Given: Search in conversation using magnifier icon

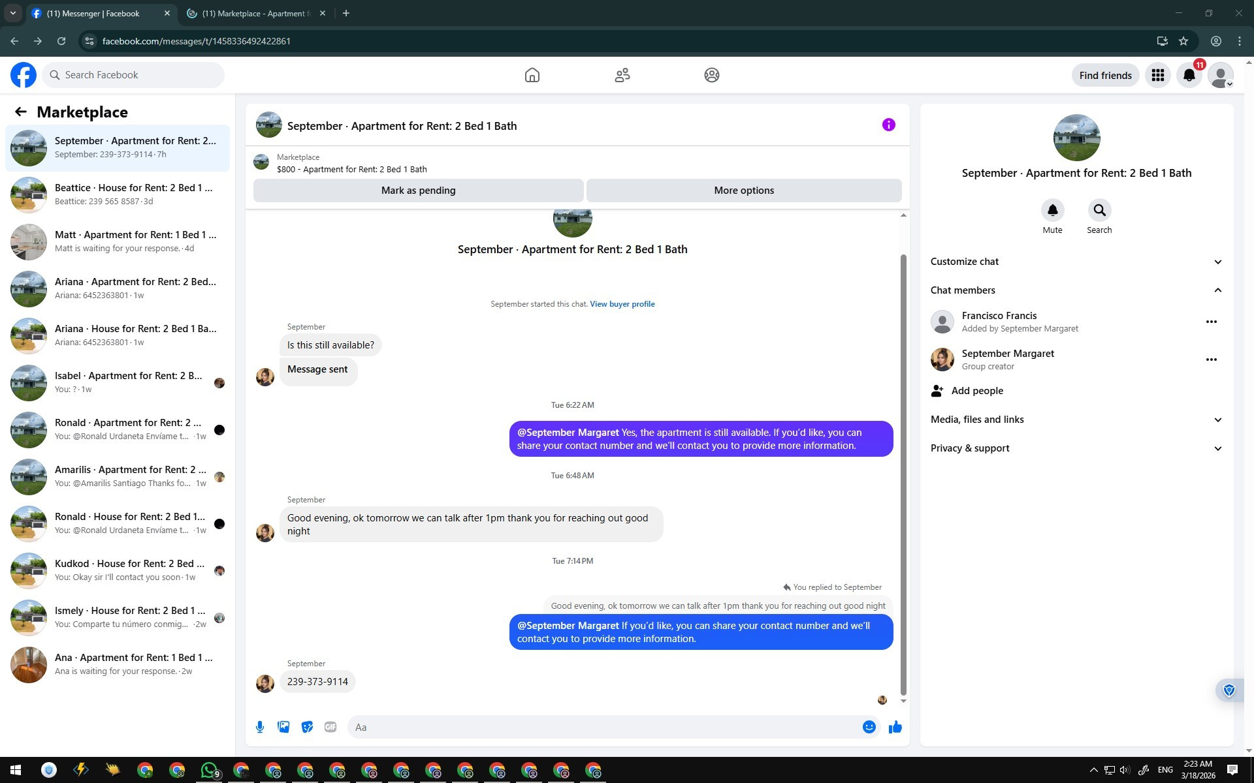Looking at the screenshot, I should tap(1099, 210).
